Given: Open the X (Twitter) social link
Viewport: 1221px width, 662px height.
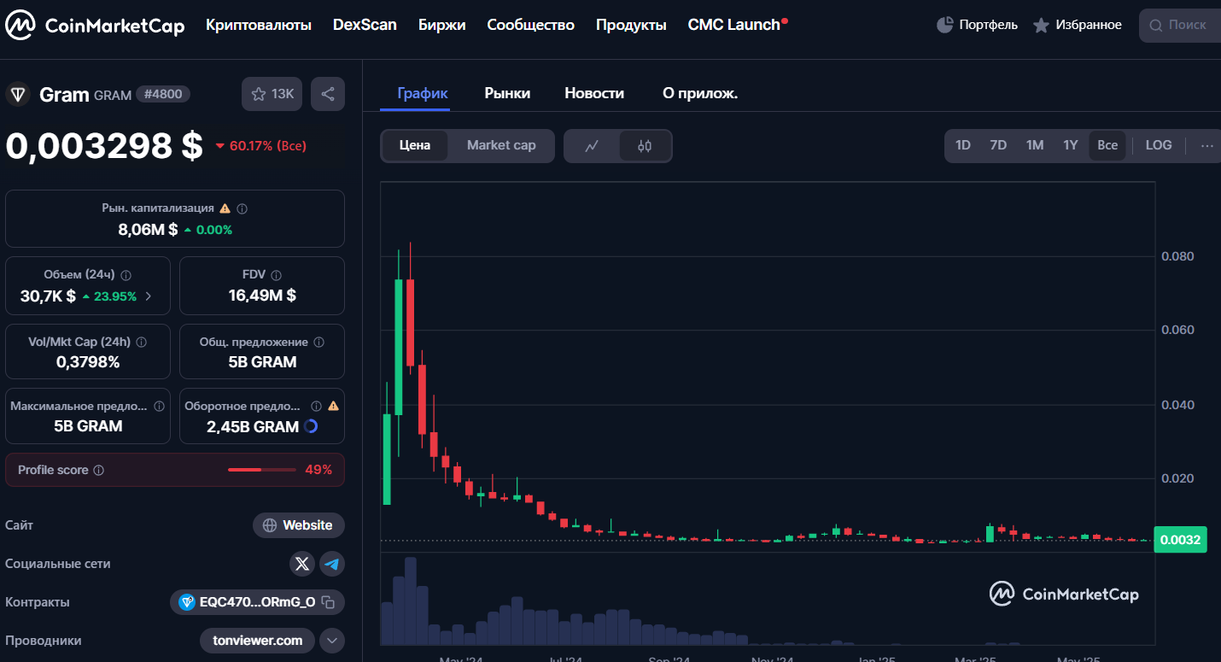Looking at the screenshot, I should pyautogui.click(x=302, y=564).
